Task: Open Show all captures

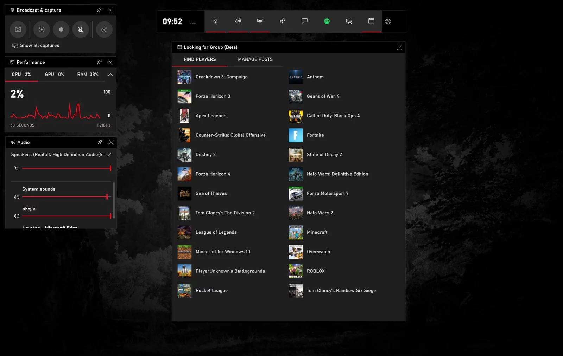Action: tap(36, 45)
